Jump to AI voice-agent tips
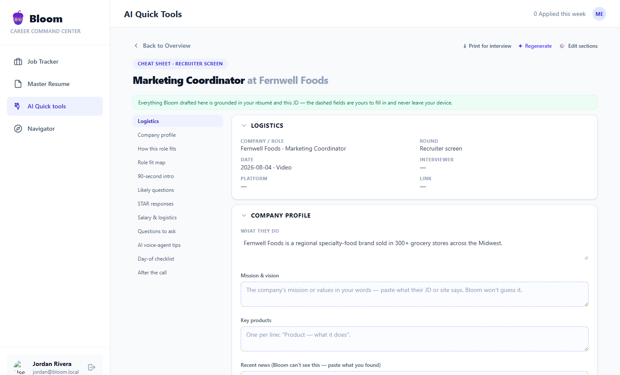The height and width of the screenshot is (375, 620). [x=178, y=245]
